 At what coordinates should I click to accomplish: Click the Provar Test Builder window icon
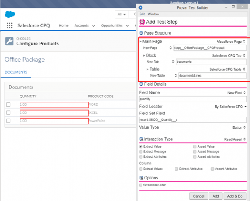141,7
